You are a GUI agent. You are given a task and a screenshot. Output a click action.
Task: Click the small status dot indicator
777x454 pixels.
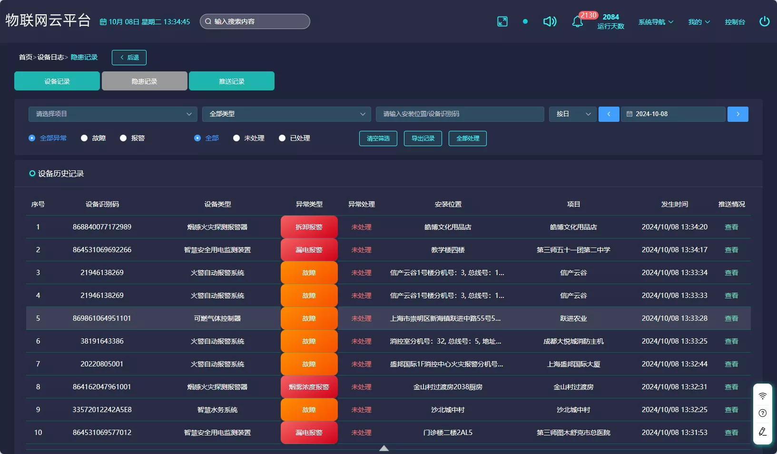coord(525,21)
